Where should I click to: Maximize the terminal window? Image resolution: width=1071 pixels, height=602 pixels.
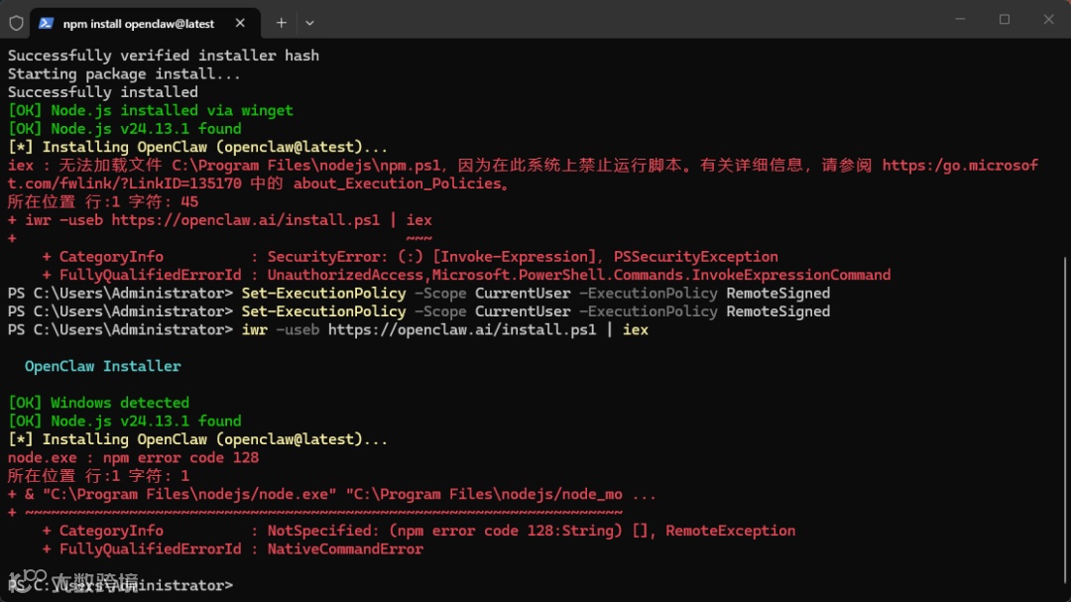[1004, 19]
